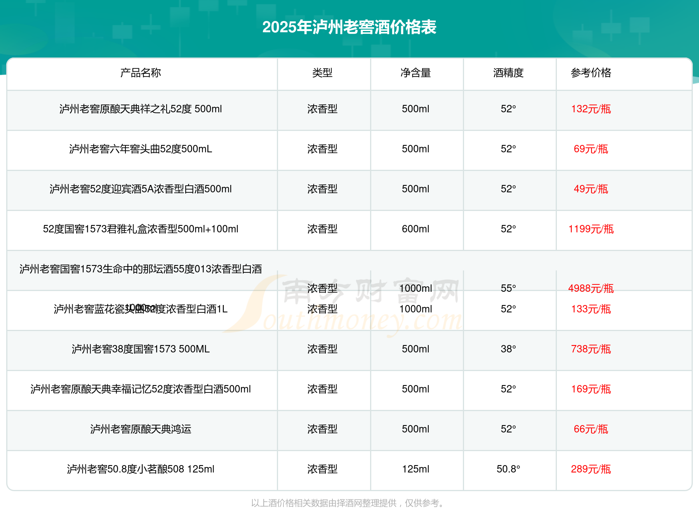Click the "38°" alcohol value
The width and height of the screenshot is (699, 509).
click(508, 349)
